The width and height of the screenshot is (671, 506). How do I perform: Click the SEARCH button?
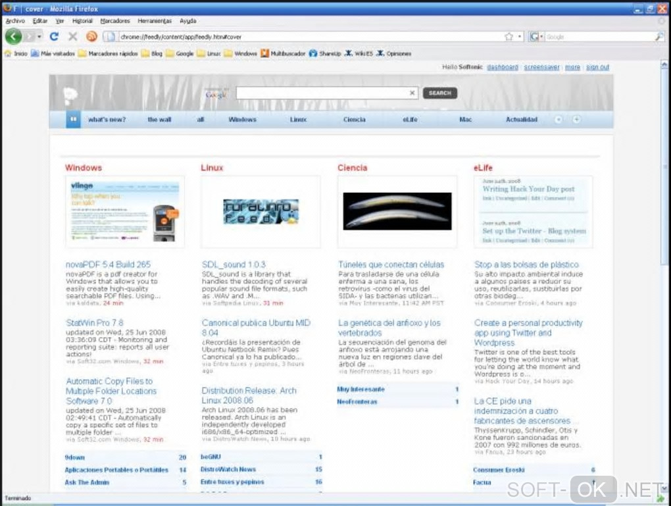(x=440, y=93)
